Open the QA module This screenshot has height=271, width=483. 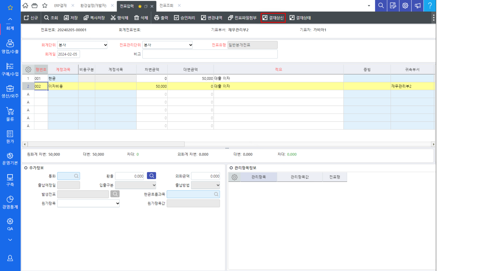(x=10, y=224)
